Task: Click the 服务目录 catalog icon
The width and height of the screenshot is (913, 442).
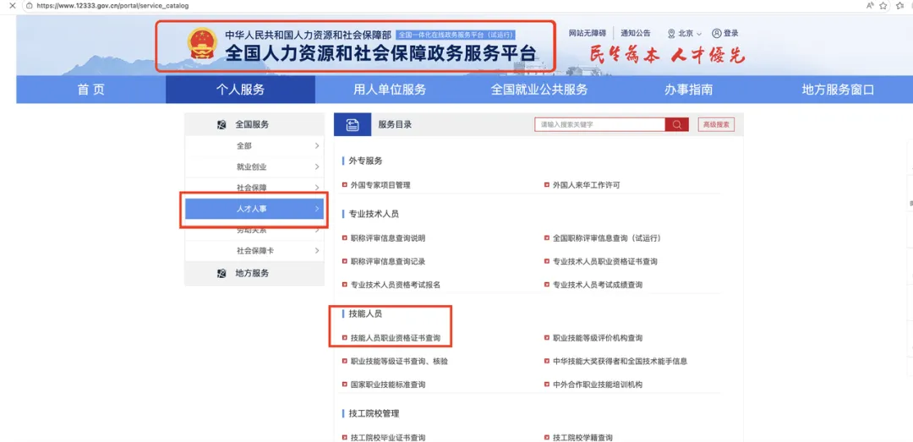Action: pyautogui.click(x=353, y=124)
